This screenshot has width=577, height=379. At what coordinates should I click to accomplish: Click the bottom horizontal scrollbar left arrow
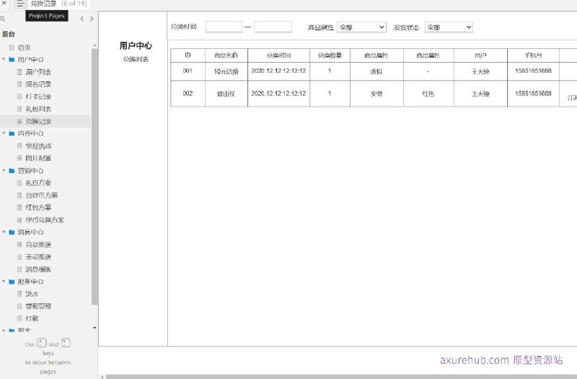pos(102,377)
